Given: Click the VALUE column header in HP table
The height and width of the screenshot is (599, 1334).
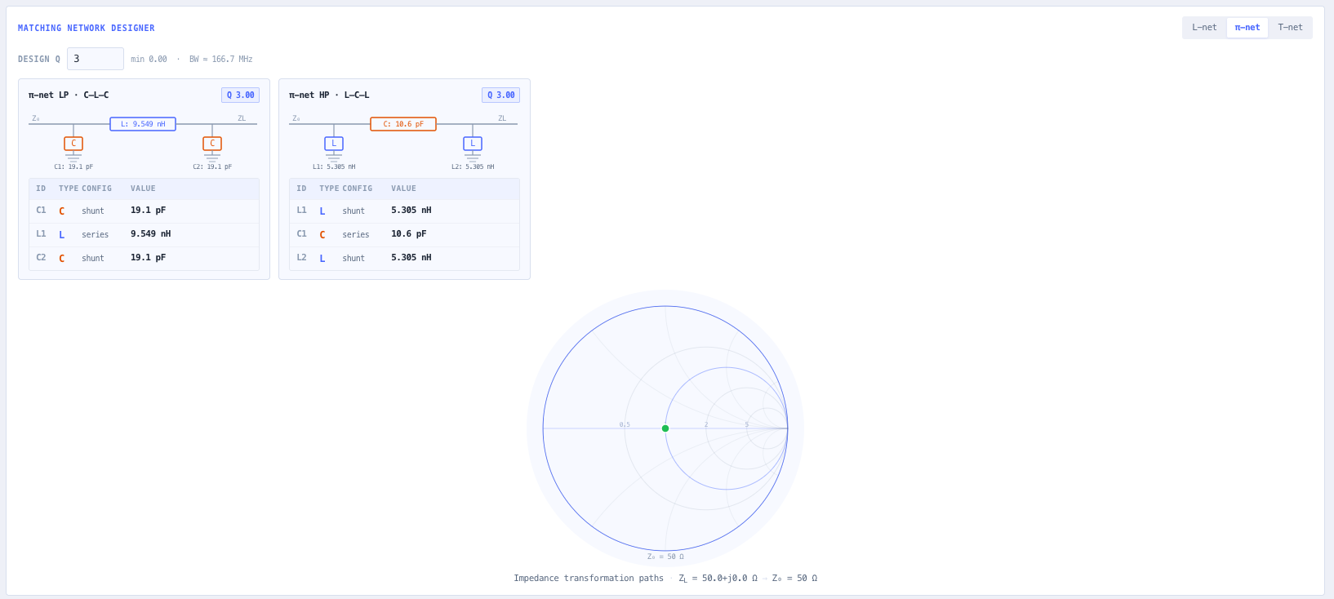Looking at the screenshot, I should point(403,189).
